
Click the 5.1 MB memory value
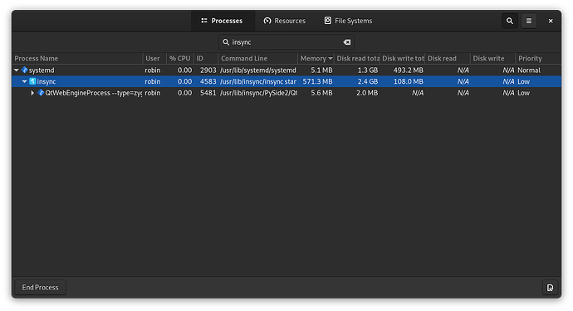pos(321,70)
